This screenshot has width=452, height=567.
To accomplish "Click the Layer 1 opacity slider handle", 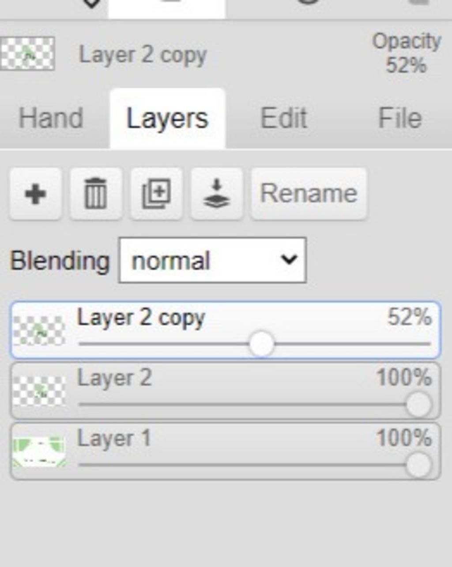I will click(418, 465).
